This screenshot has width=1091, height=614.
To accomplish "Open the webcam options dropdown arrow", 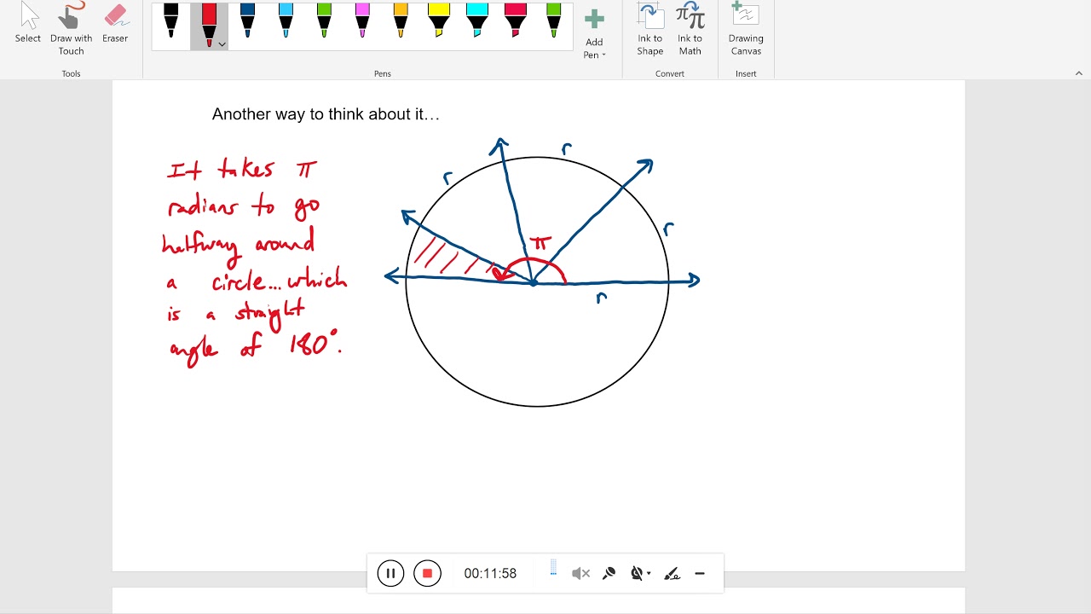I will (649, 574).
